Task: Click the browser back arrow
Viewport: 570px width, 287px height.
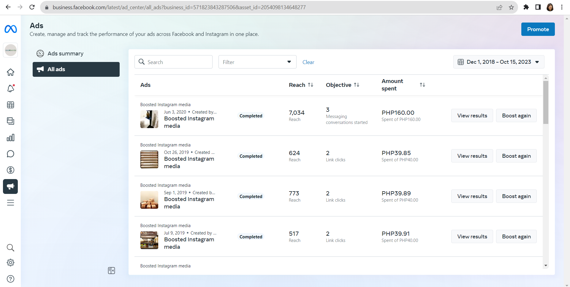Action: coord(8,7)
